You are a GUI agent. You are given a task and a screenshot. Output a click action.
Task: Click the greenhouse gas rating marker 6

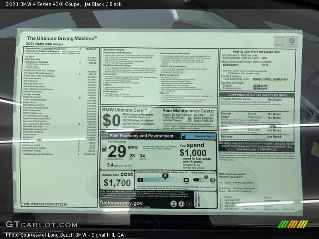point(165,176)
